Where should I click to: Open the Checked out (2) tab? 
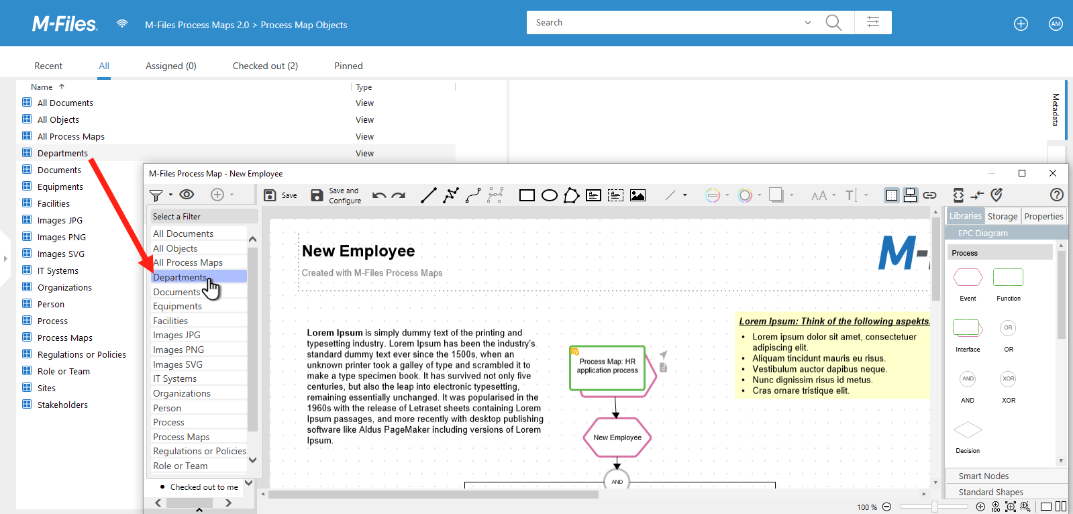click(x=265, y=66)
